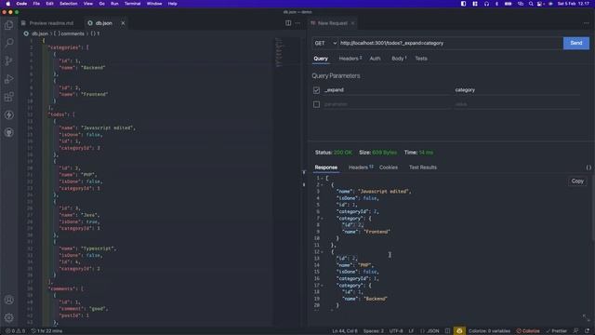Image resolution: width=595 pixels, height=335 pixels.
Task: Split the db.json editor to the right
Action: point(288,23)
